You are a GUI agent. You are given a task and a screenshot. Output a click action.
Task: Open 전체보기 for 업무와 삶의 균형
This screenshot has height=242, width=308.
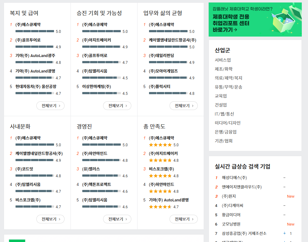coord(183,106)
